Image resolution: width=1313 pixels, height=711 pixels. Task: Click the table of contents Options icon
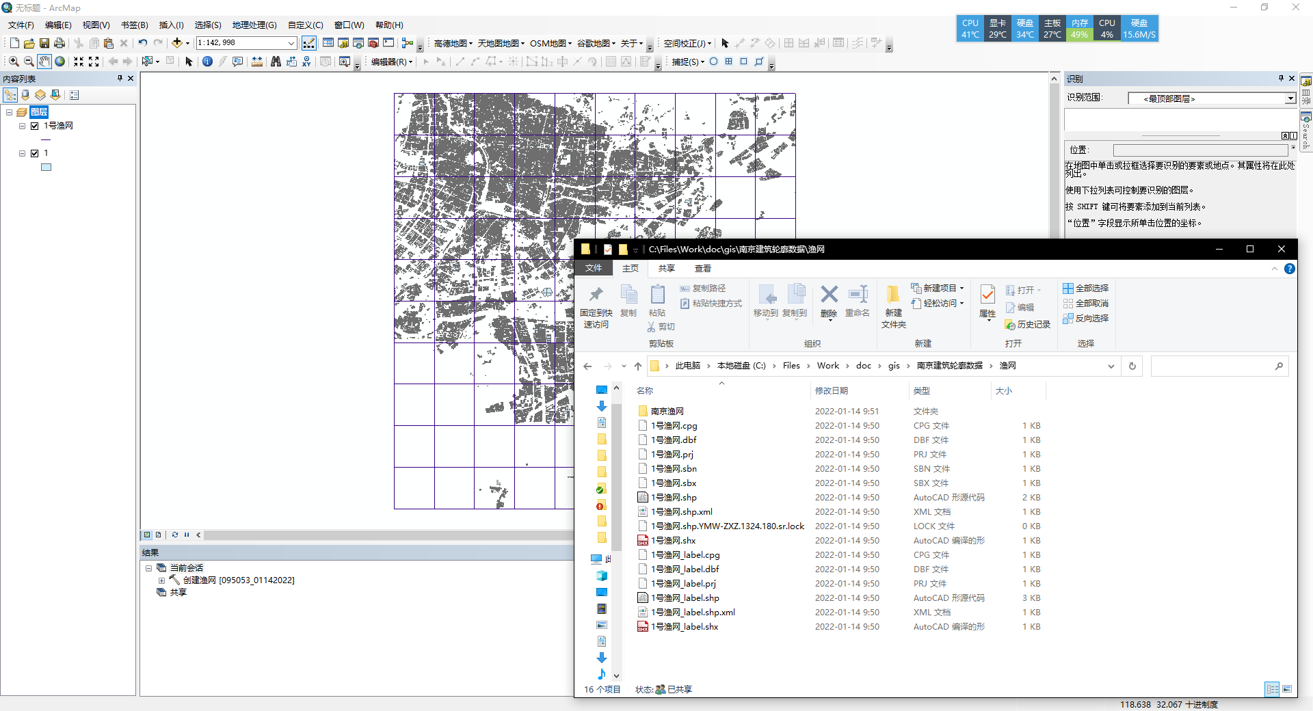[x=74, y=95]
